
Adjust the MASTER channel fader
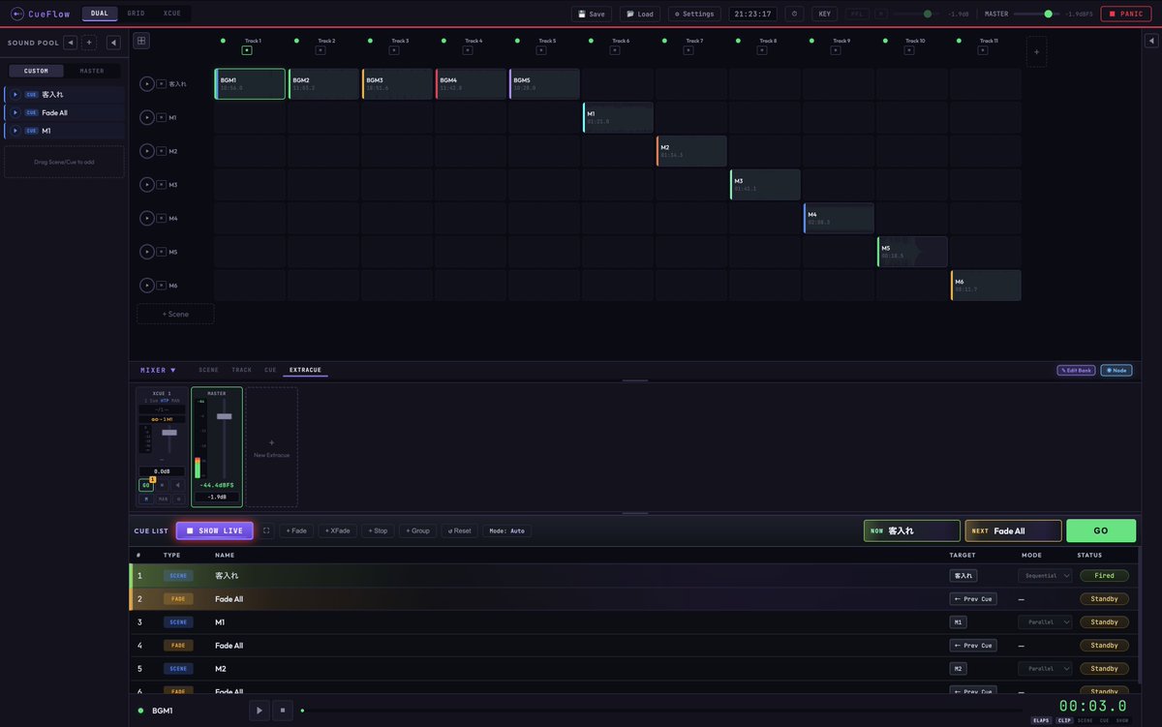click(224, 416)
